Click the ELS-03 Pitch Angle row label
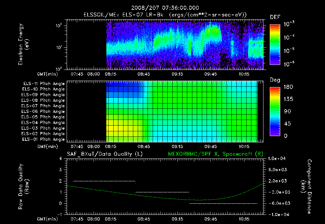Image resolution: width=325 pixels, height=224 pixels. tap(43, 128)
